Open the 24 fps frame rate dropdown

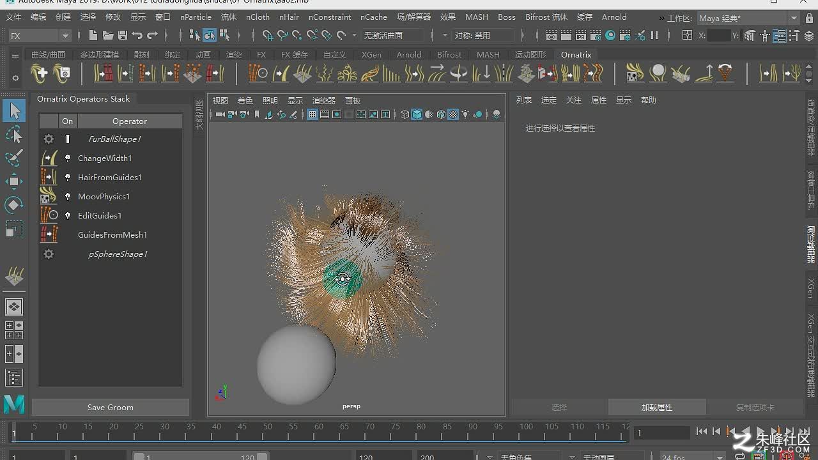click(693, 457)
